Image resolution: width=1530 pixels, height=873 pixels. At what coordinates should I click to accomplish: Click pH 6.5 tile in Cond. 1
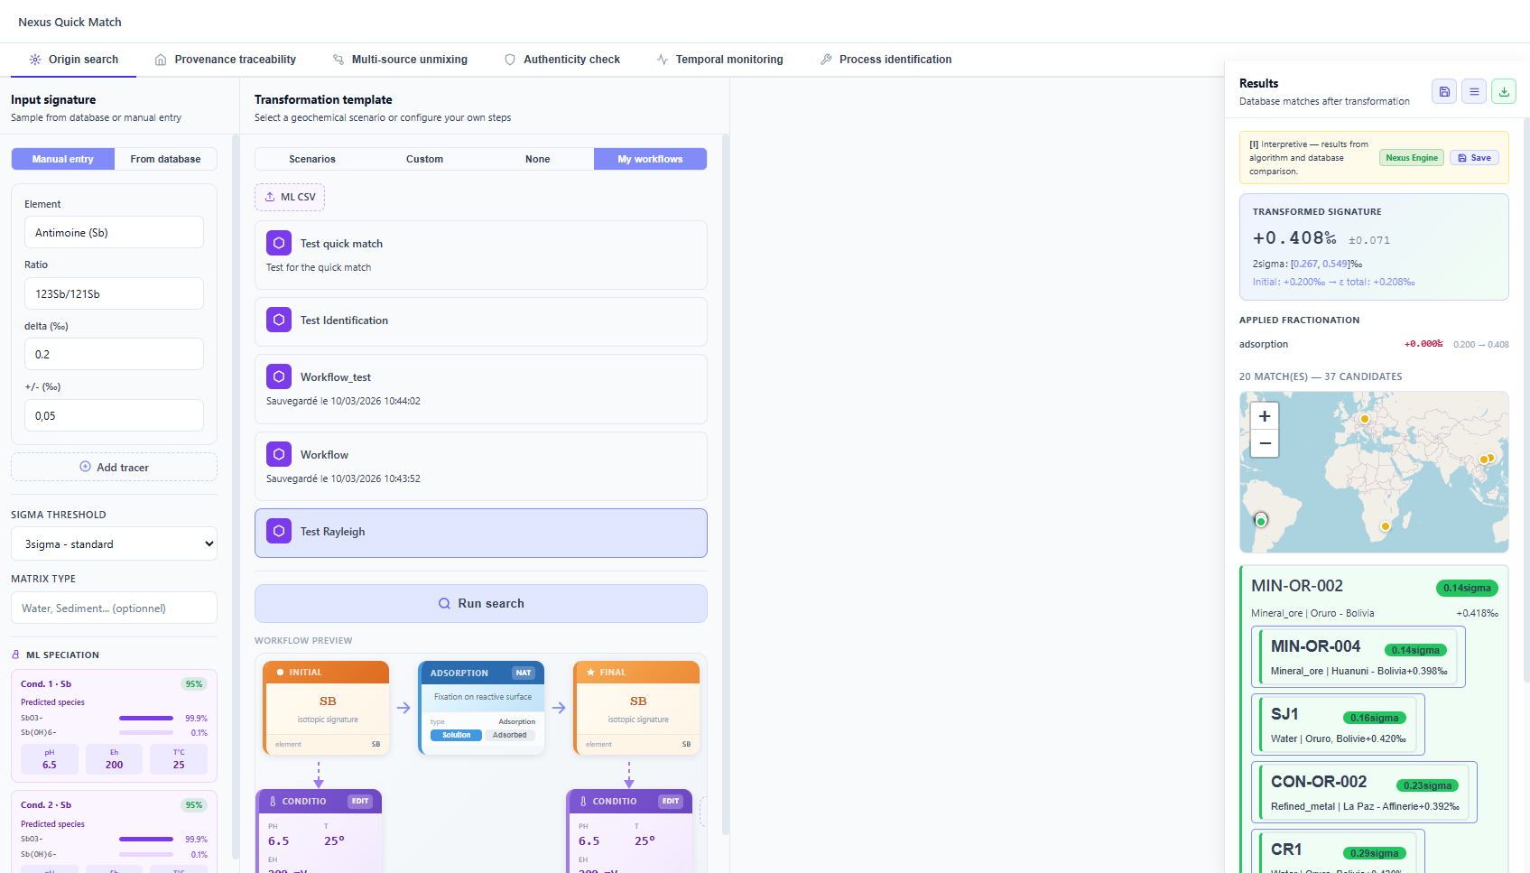coord(50,759)
